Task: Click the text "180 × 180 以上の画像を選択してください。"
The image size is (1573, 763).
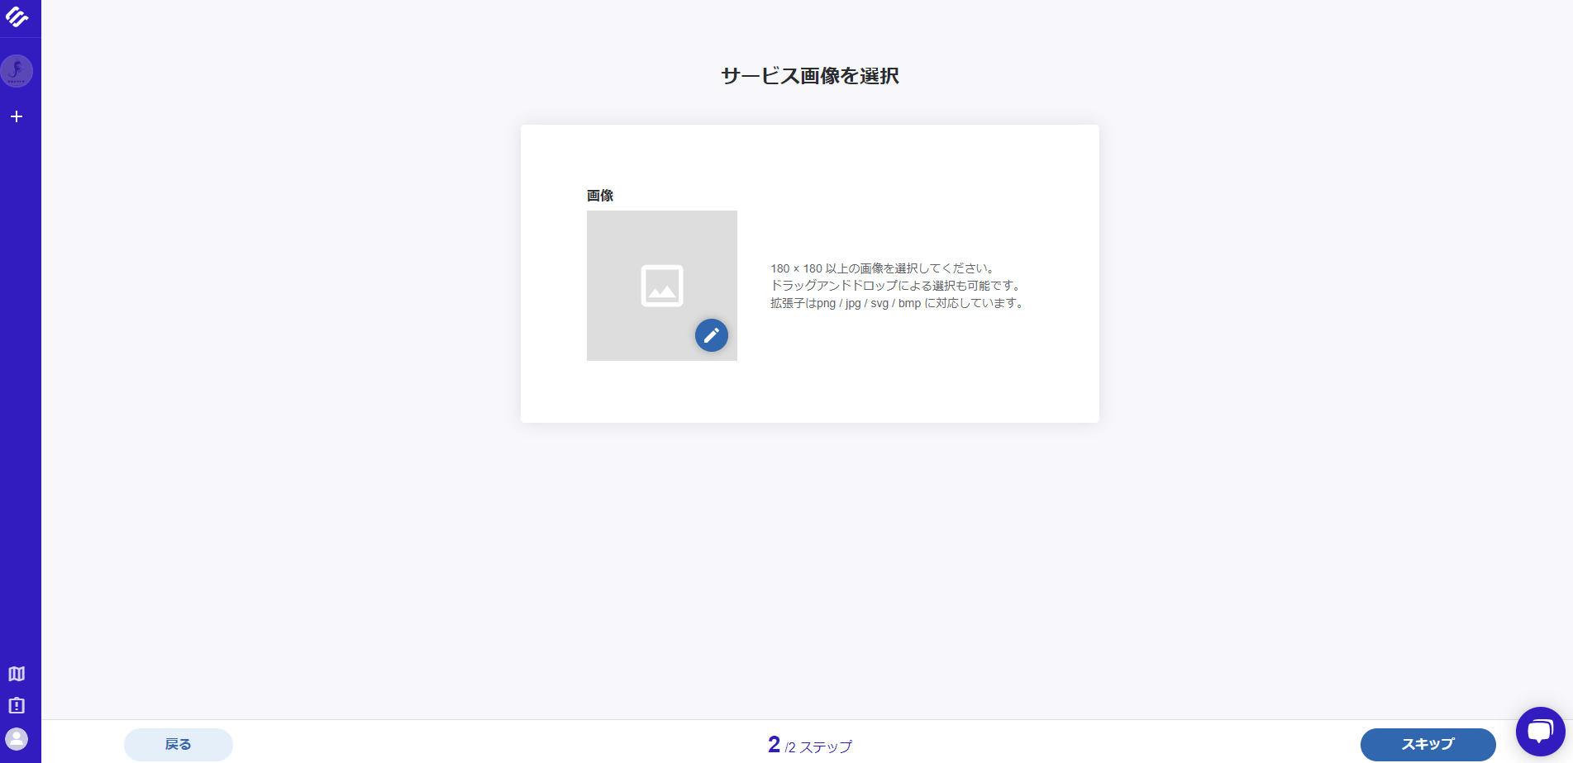Action: pyautogui.click(x=883, y=268)
